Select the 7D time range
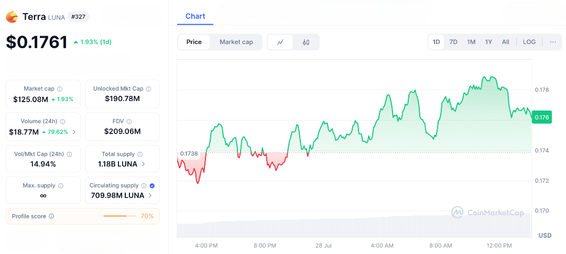Screen dimensions: 566x254 coord(453,42)
